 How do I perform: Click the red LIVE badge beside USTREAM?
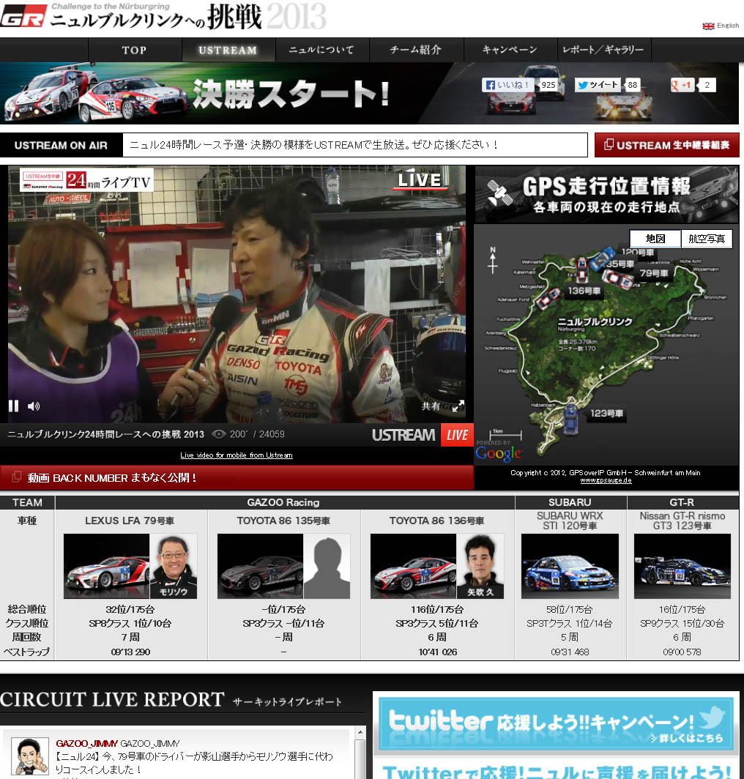(x=457, y=435)
